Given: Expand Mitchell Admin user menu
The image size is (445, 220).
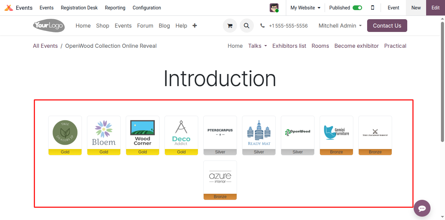Looking at the screenshot, I should [340, 26].
